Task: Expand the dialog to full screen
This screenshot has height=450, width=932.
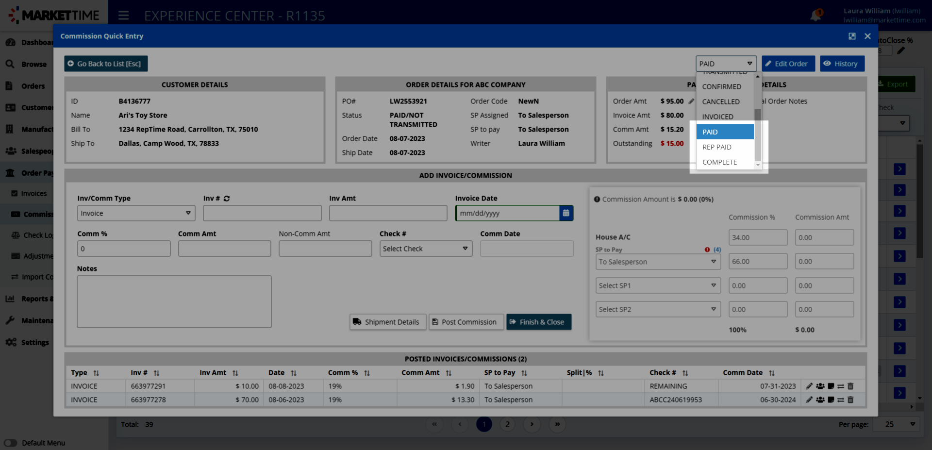Action: pyautogui.click(x=852, y=36)
